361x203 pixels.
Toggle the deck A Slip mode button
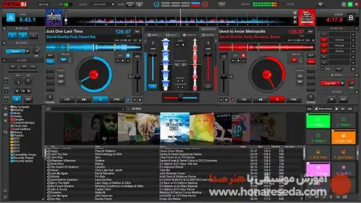[x=50, y=55]
